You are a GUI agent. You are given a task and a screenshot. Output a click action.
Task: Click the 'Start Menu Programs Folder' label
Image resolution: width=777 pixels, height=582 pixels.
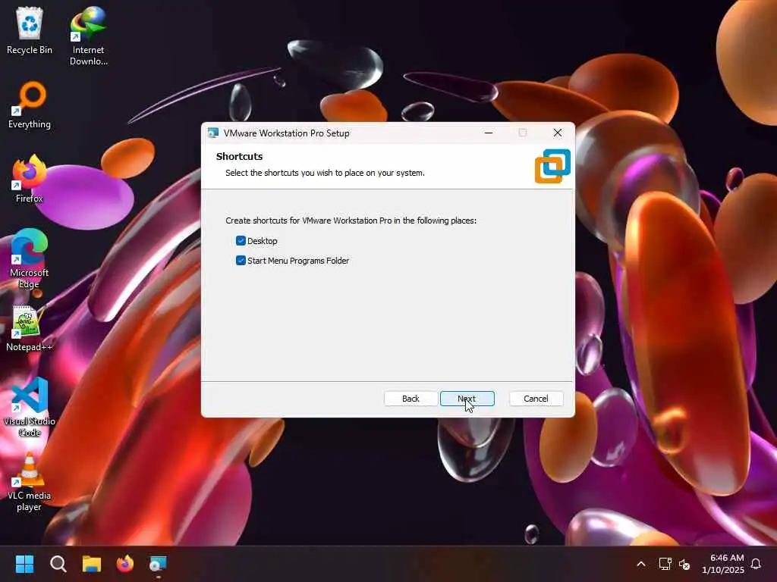298,261
